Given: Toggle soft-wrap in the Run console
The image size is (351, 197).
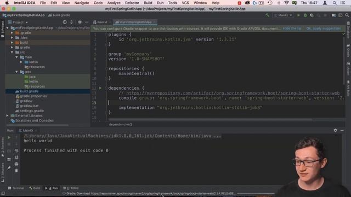Looking at the screenshot, I should [x=16, y=151].
